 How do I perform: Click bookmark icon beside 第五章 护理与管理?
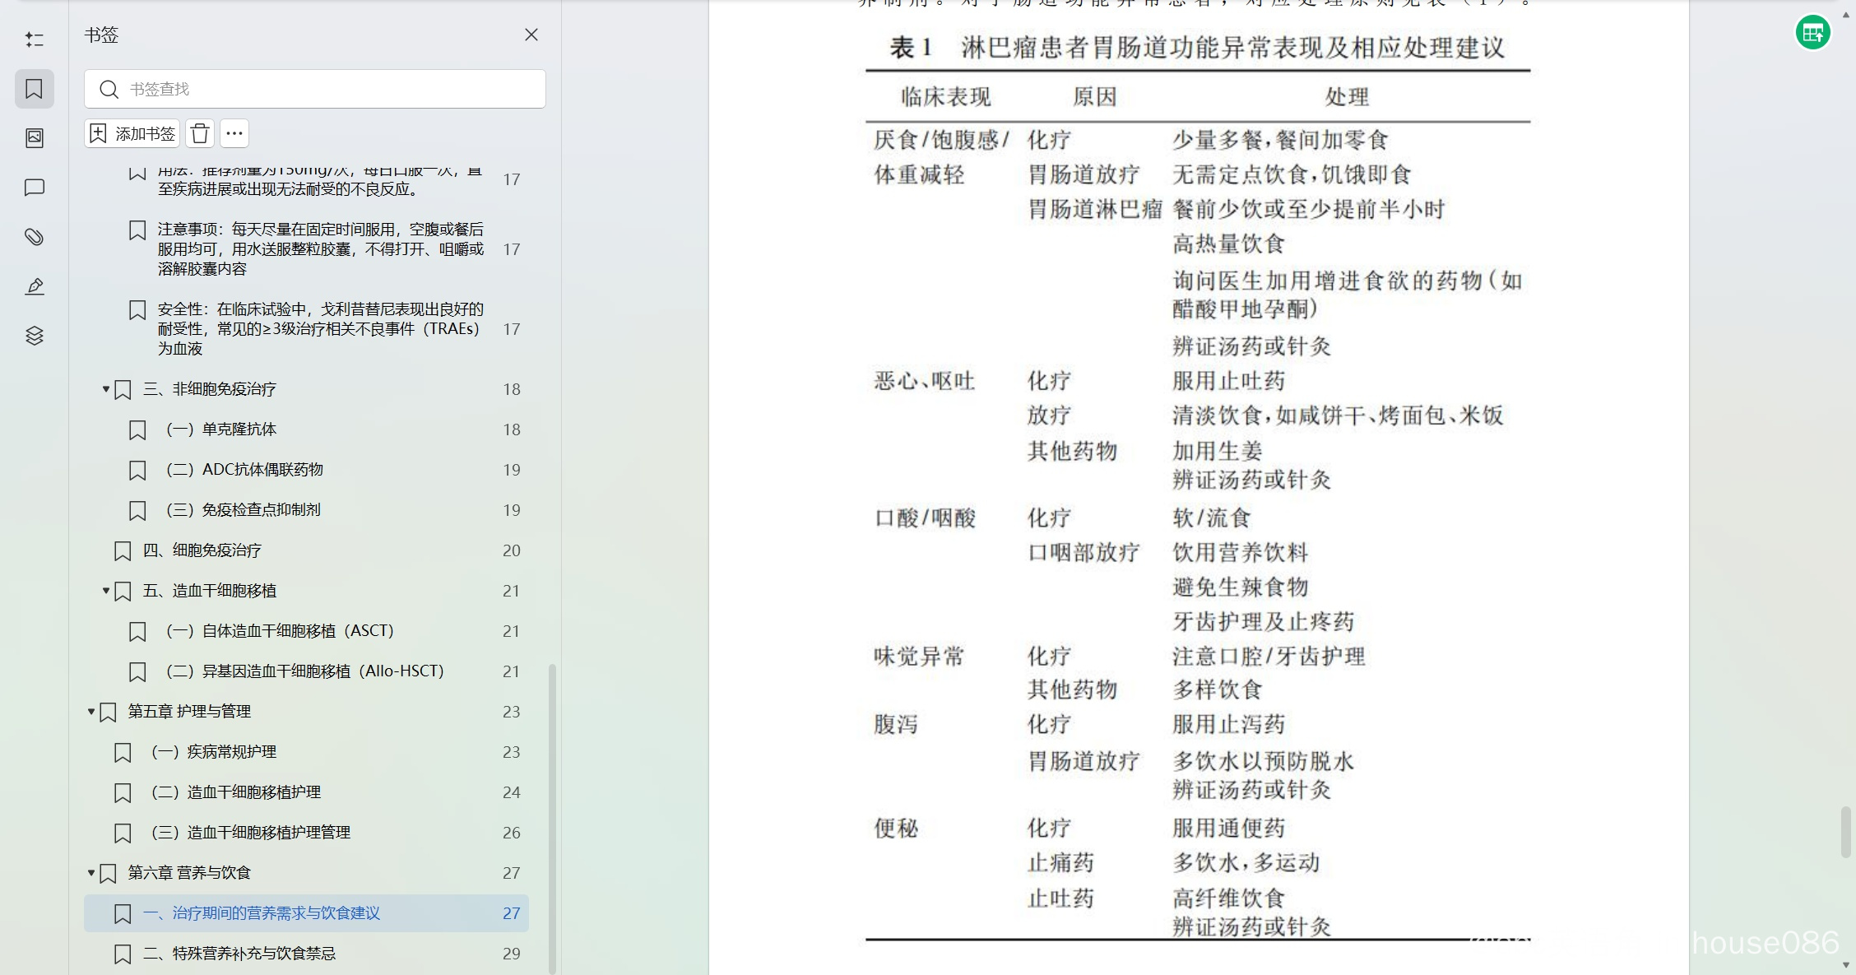pyautogui.click(x=108, y=712)
